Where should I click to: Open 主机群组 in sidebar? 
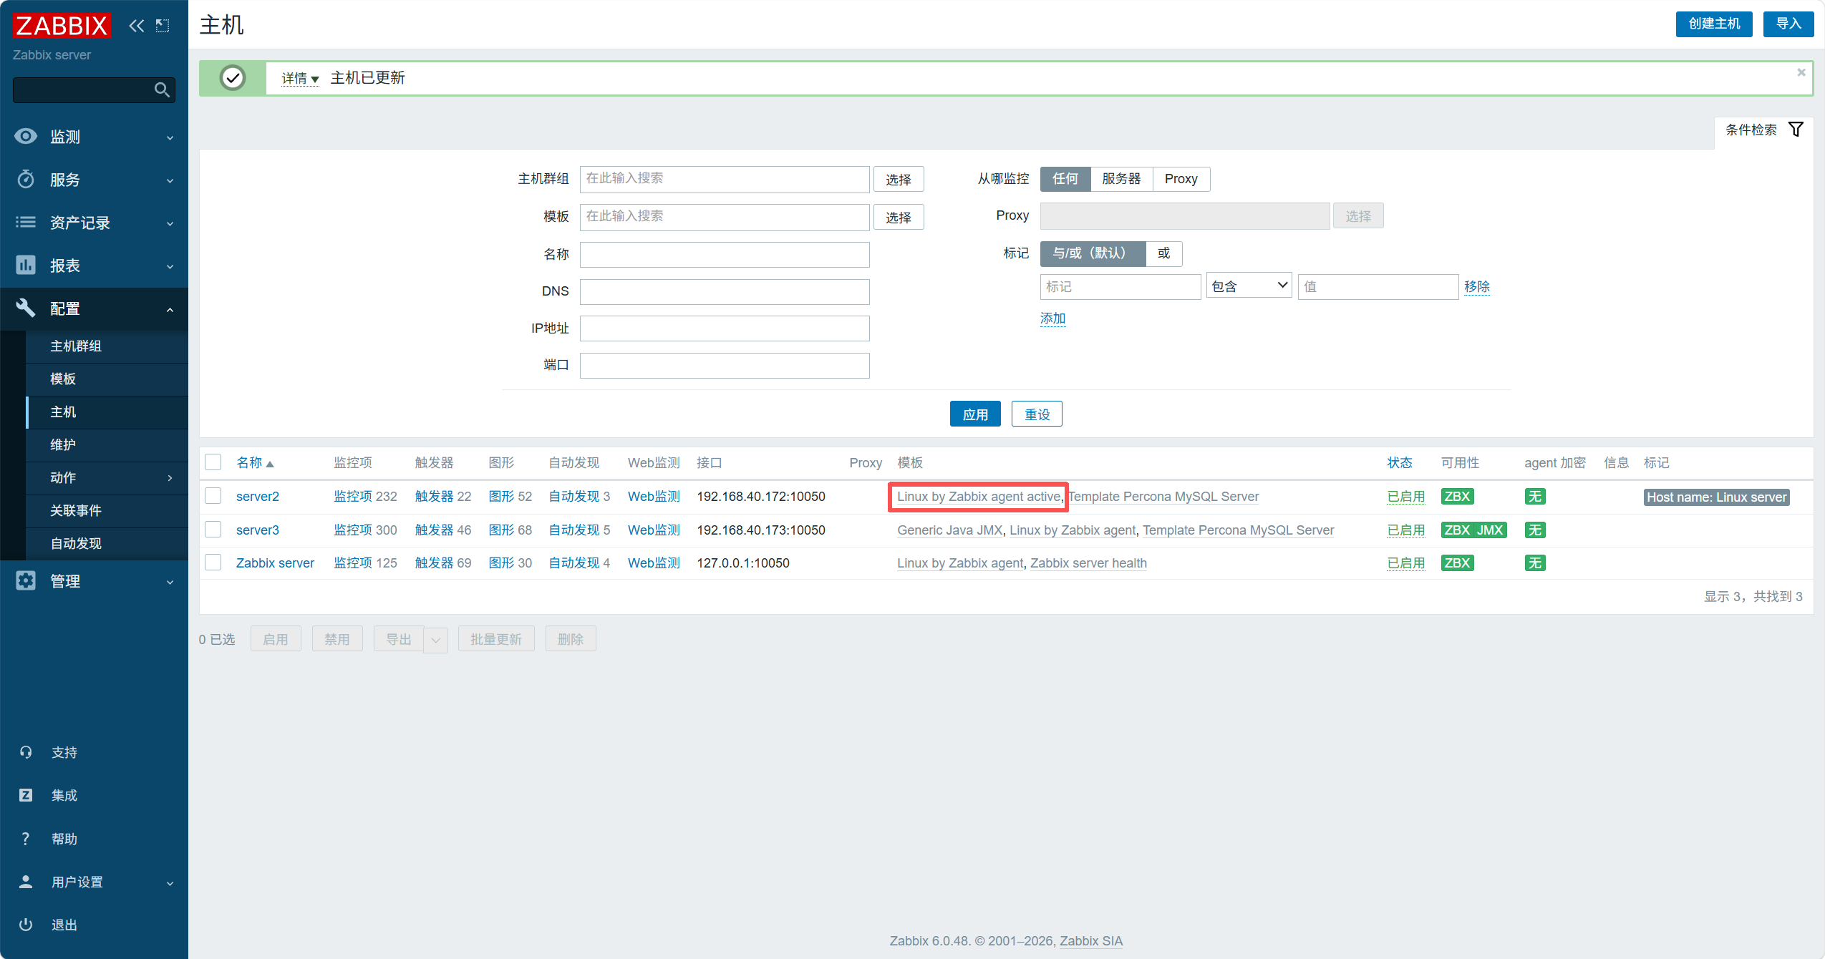[x=107, y=346]
